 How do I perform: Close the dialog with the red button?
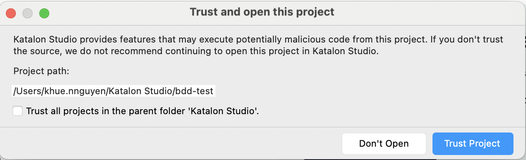[11, 13]
